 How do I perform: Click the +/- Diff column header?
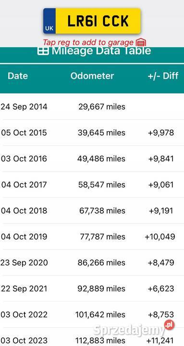163,76
